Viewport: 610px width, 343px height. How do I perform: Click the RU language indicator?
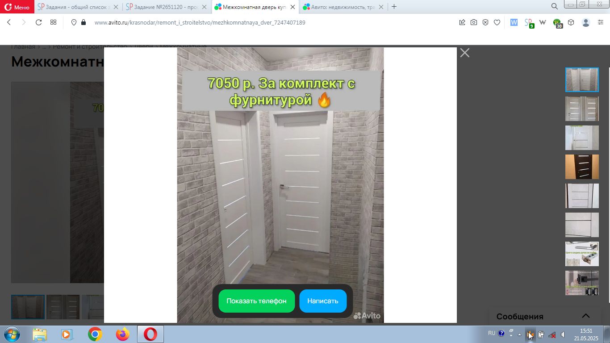pyautogui.click(x=491, y=333)
